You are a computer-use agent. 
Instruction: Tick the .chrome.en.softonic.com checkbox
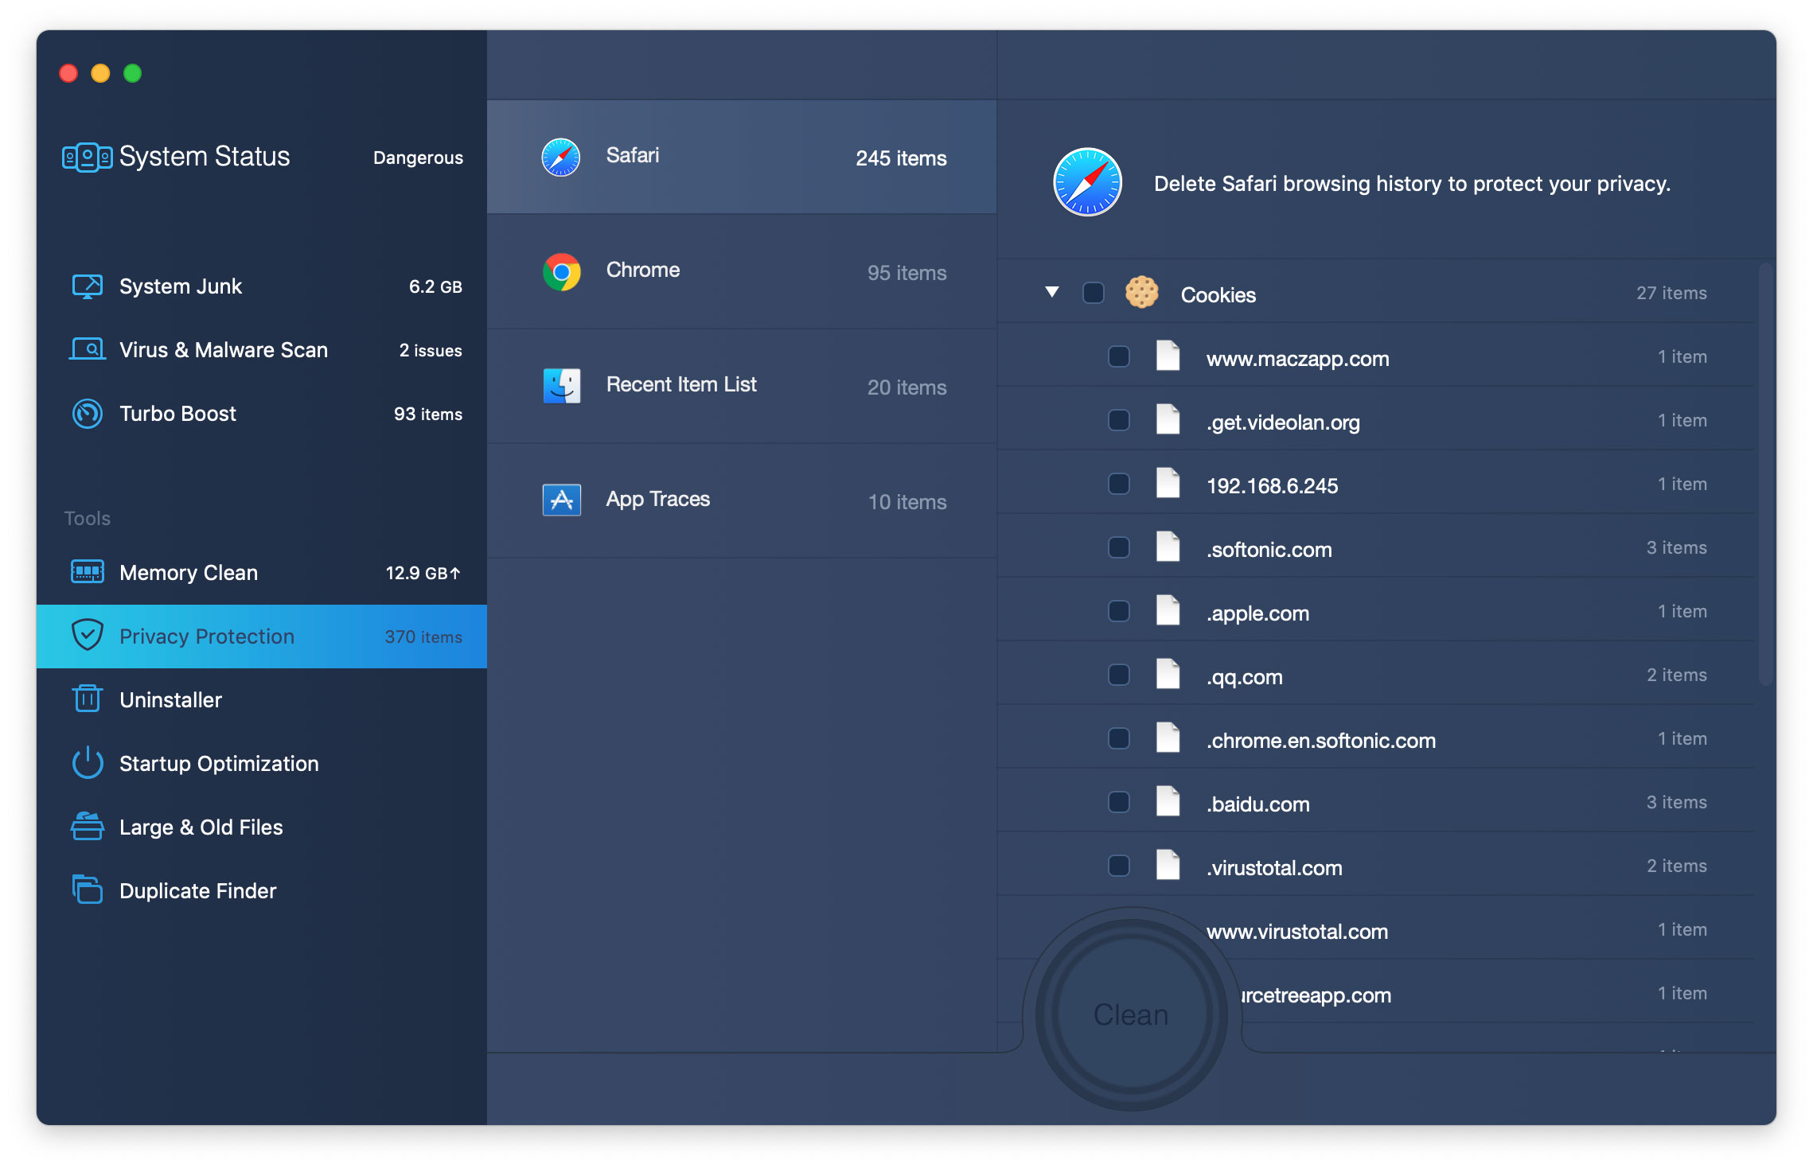coord(1119,738)
